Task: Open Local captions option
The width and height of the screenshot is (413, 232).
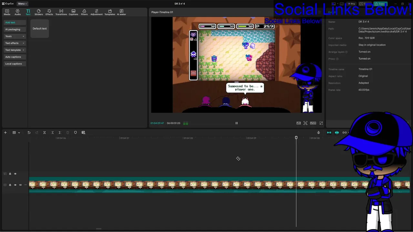Action: 15,64
